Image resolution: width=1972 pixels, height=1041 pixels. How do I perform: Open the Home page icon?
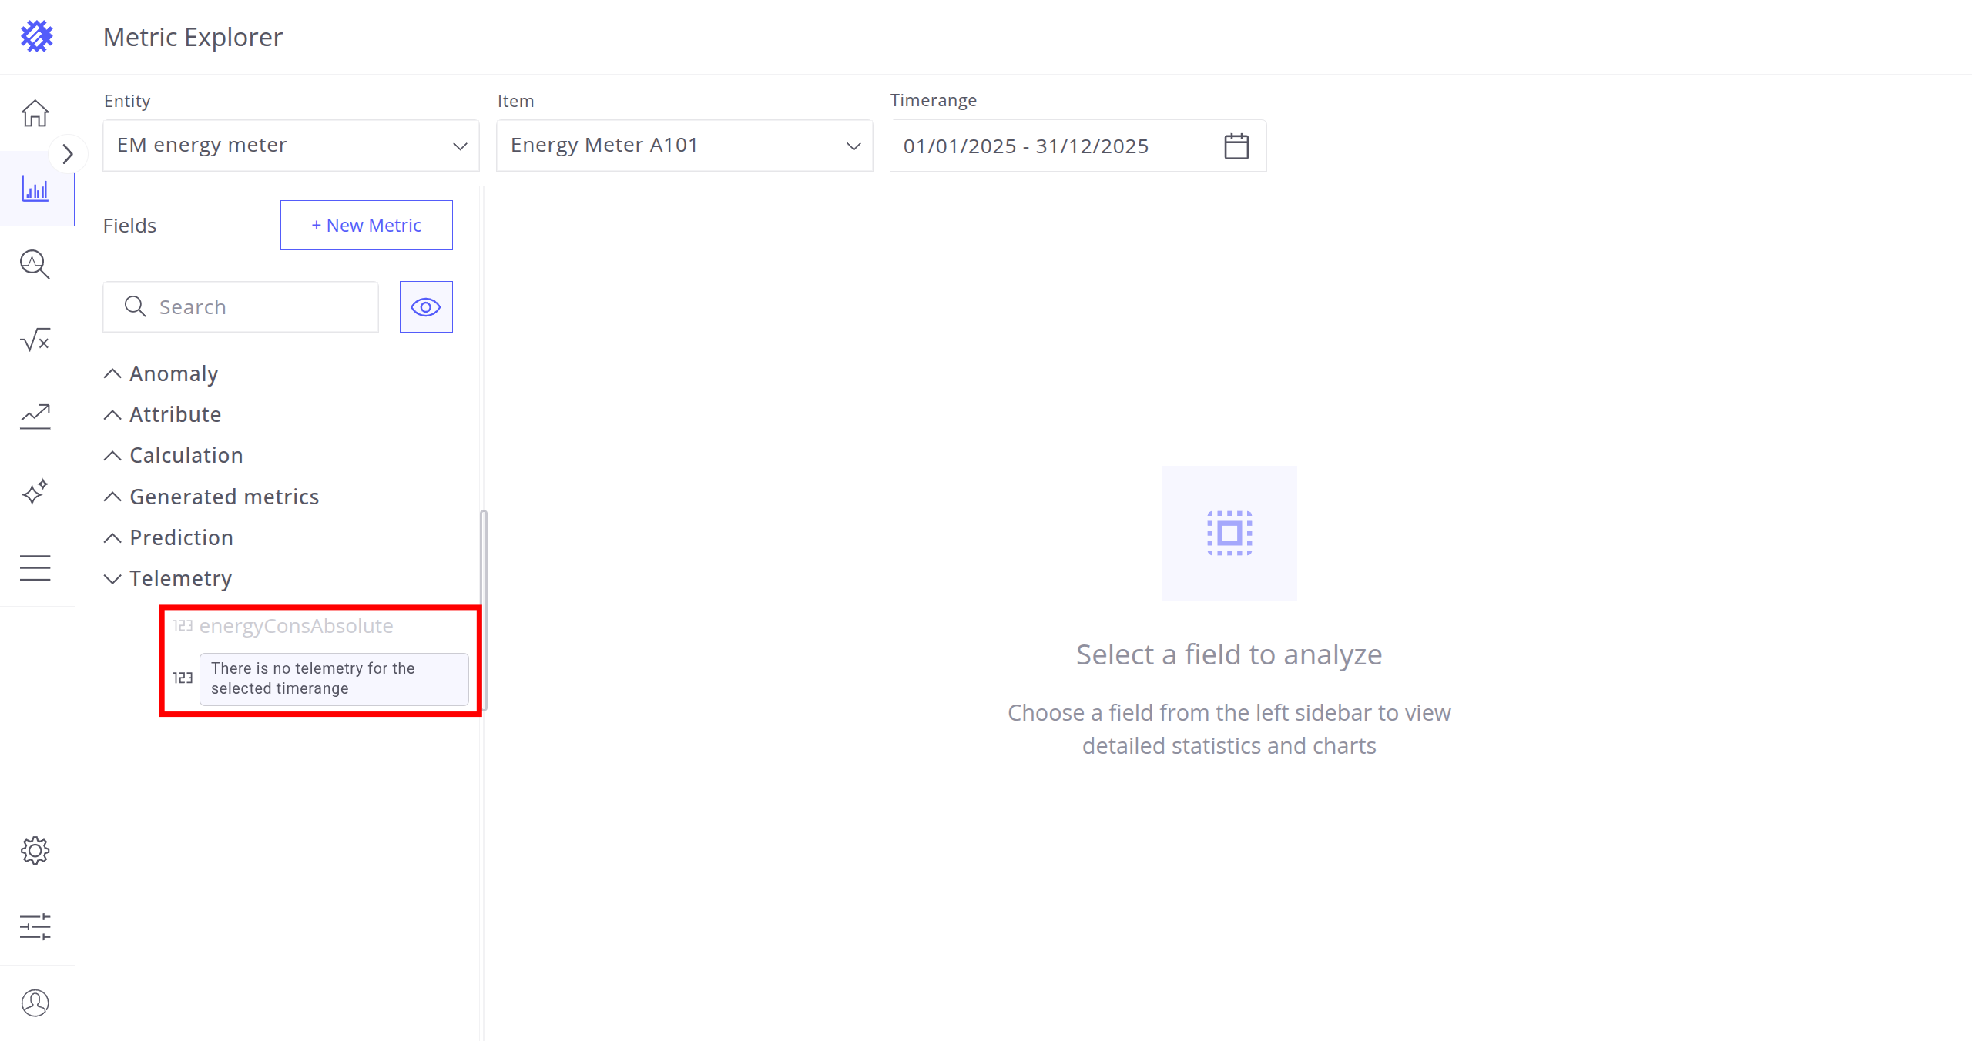tap(35, 113)
